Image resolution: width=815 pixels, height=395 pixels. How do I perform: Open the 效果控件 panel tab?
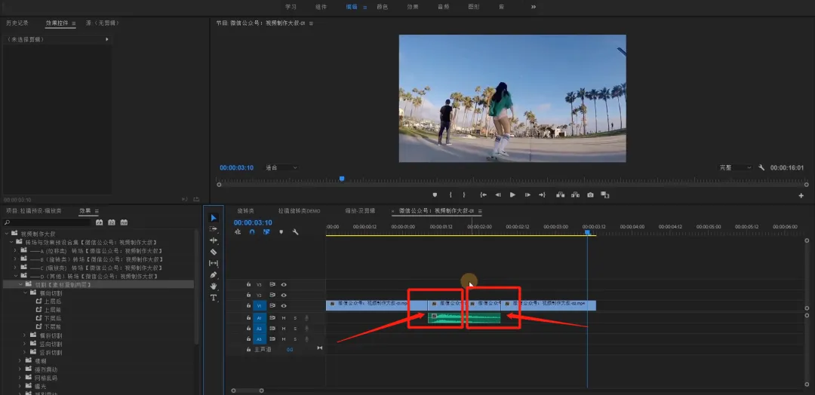(57, 23)
